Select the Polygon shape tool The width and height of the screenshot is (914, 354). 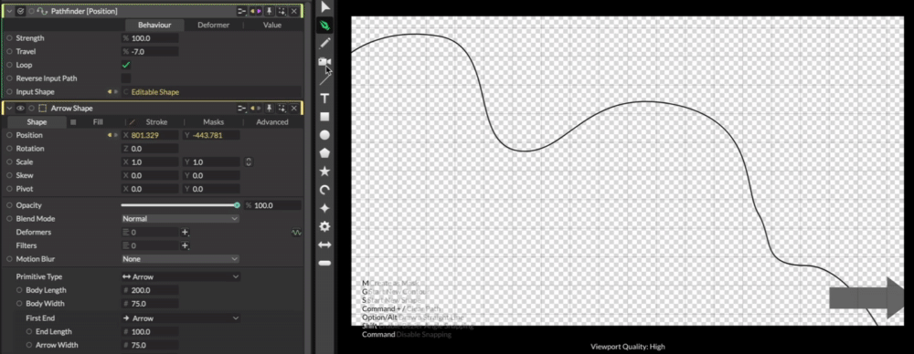324,153
